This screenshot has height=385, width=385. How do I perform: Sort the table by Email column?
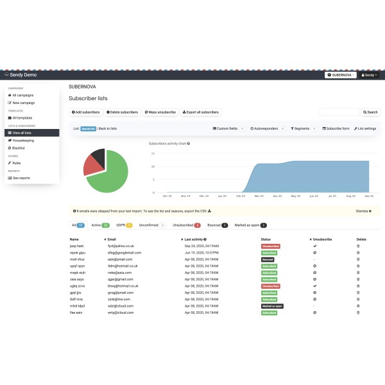click(x=112, y=239)
